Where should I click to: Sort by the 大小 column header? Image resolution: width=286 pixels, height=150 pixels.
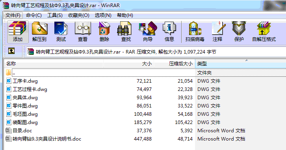(x=129, y=64)
